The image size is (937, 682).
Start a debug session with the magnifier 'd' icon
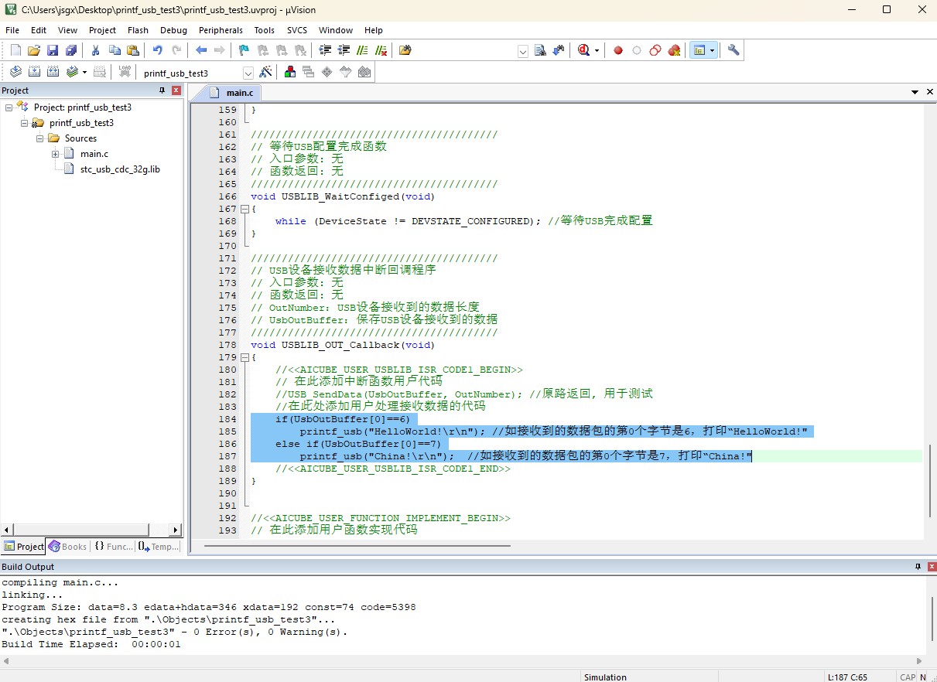click(x=583, y=50)
